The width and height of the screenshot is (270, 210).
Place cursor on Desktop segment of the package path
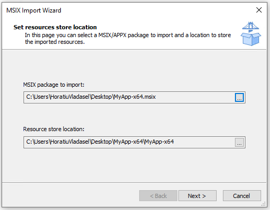point(101,97)
